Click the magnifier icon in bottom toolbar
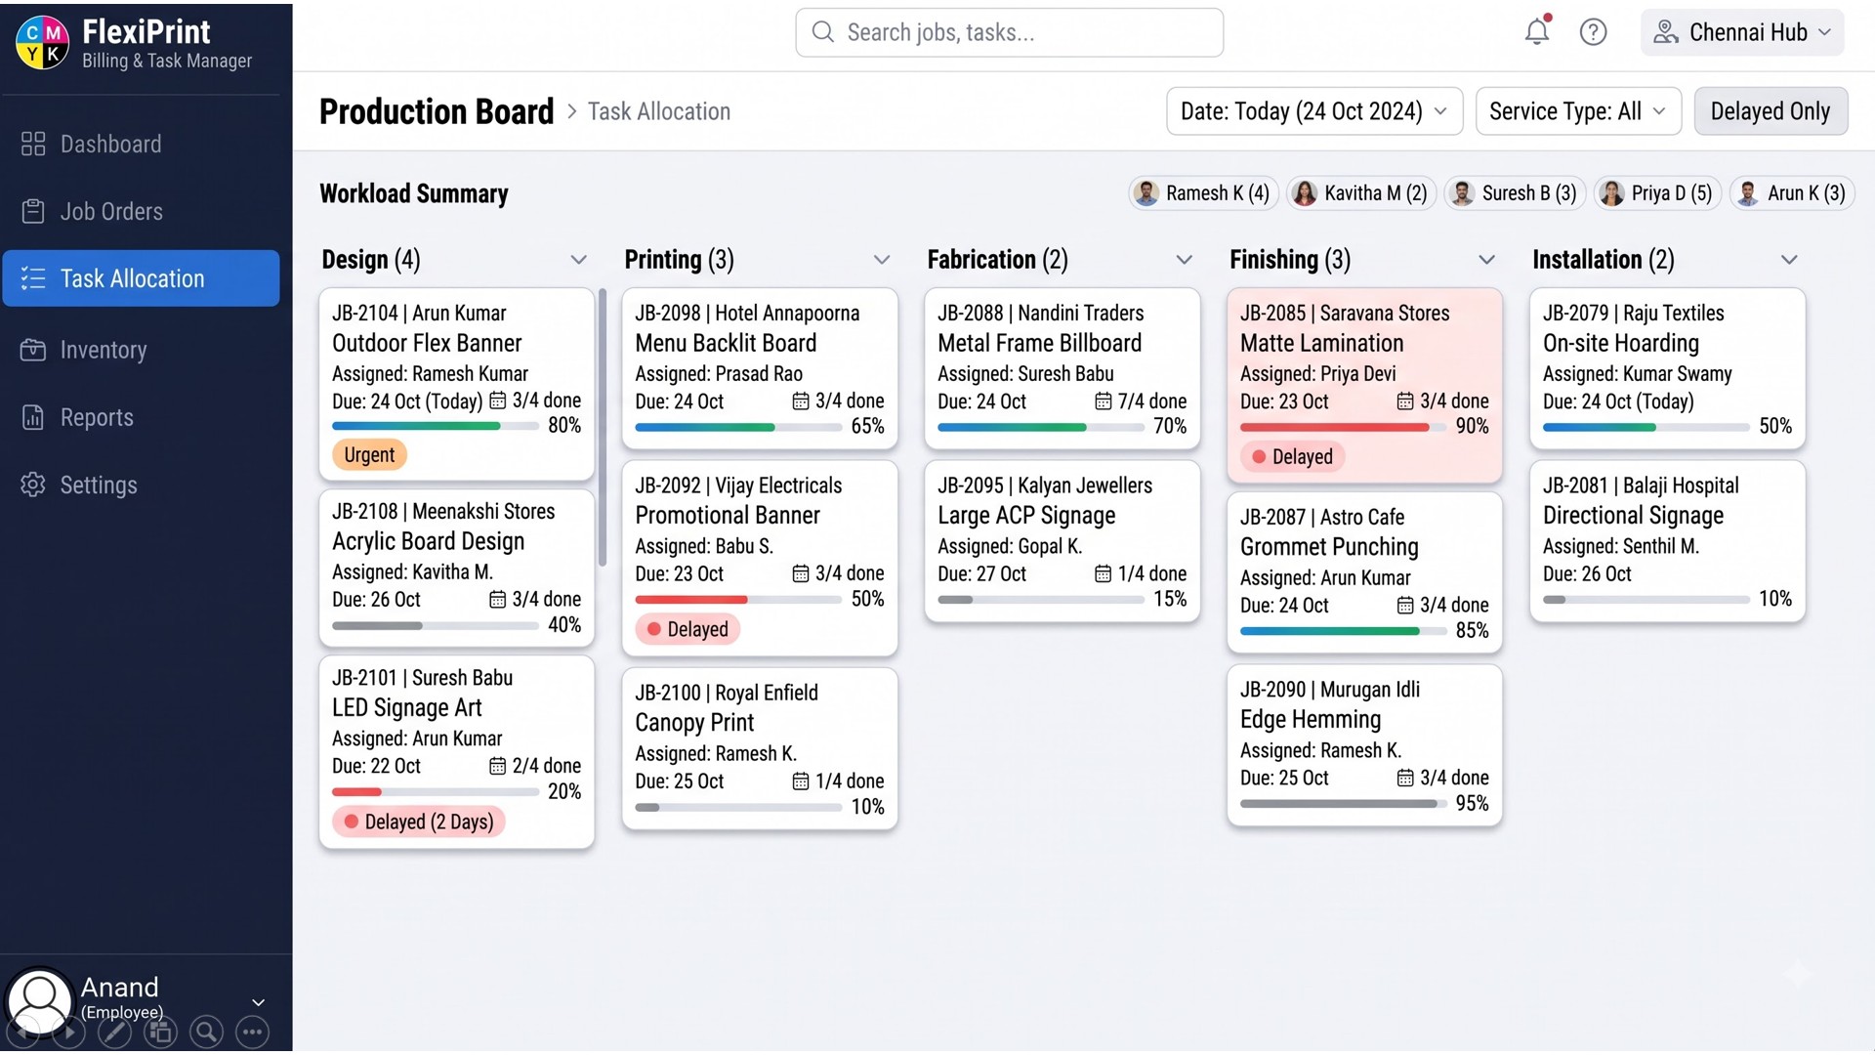The image size is (1875, 1055). (x=205, y=1032)
